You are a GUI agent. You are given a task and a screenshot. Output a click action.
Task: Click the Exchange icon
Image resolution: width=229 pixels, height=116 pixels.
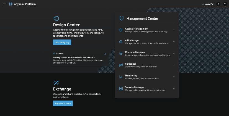56,83
